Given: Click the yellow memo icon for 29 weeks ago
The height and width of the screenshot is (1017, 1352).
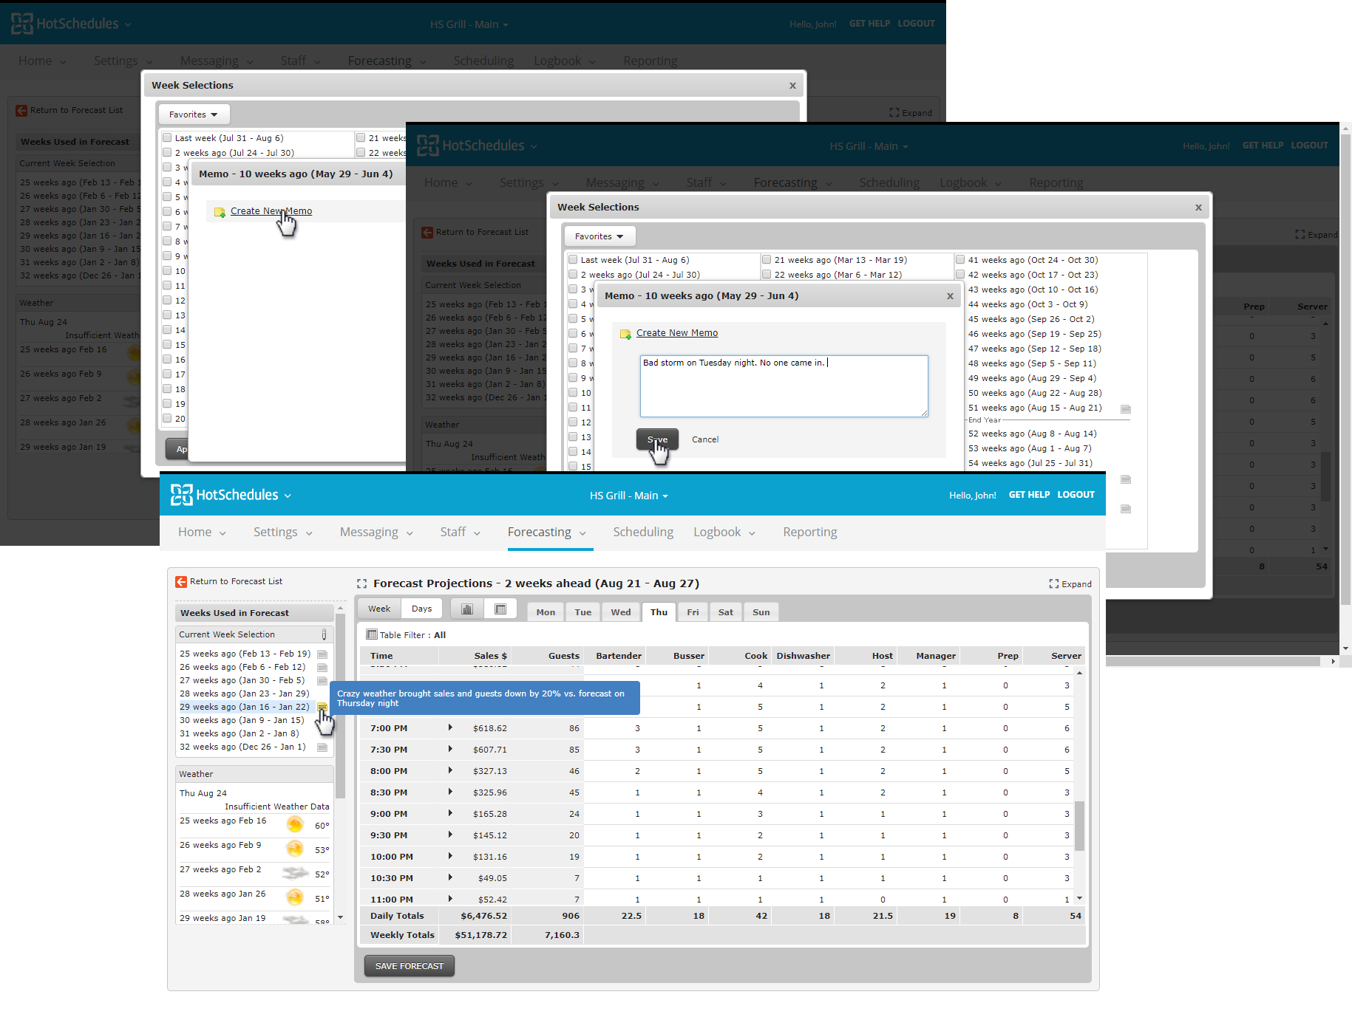Looking at the screenshot, I should point(322,707).
